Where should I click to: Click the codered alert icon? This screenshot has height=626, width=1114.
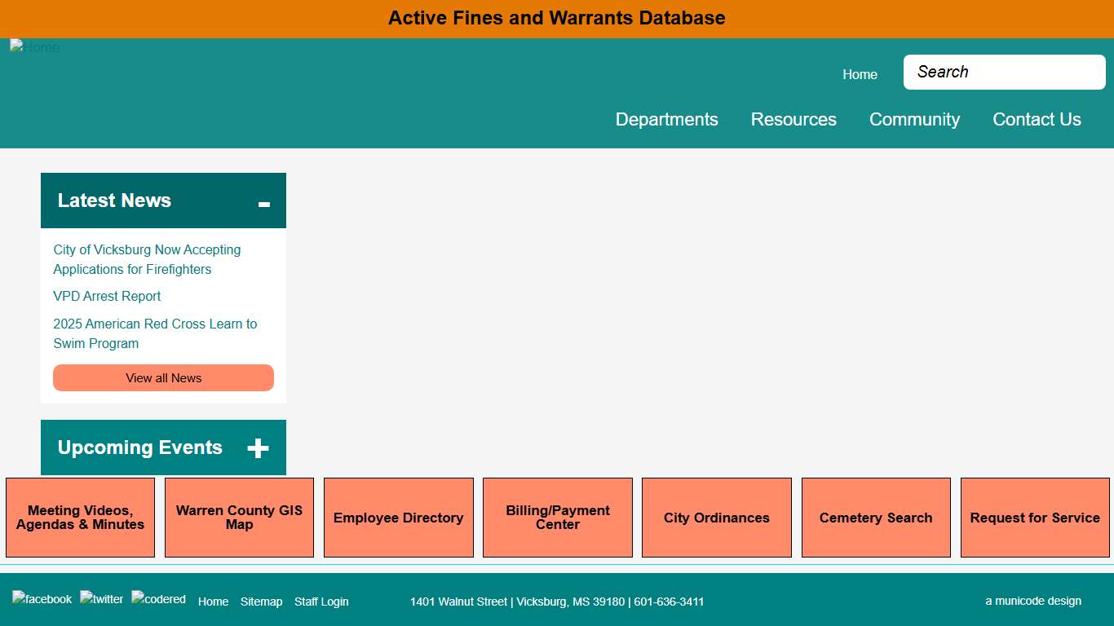click(x=158, y=599)
